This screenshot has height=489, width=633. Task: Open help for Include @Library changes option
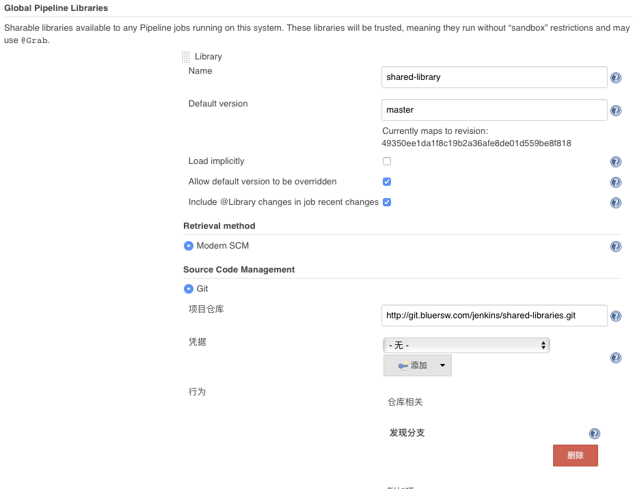click(616, 203)
